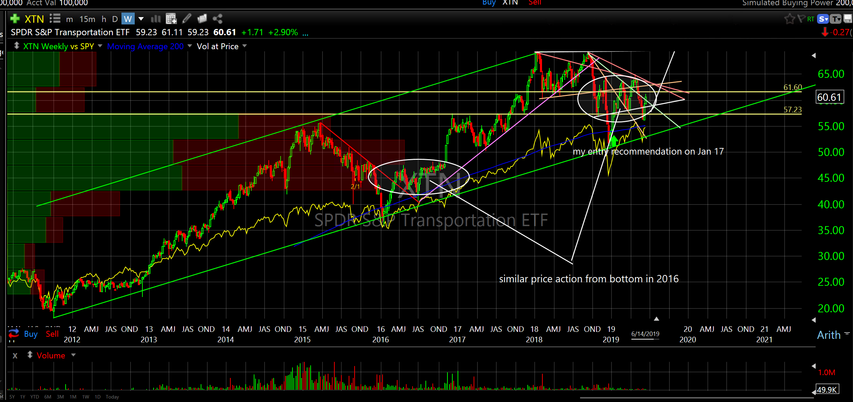
Task: Toggle the favorite star for XTN
Action: [x=789, y=19]
